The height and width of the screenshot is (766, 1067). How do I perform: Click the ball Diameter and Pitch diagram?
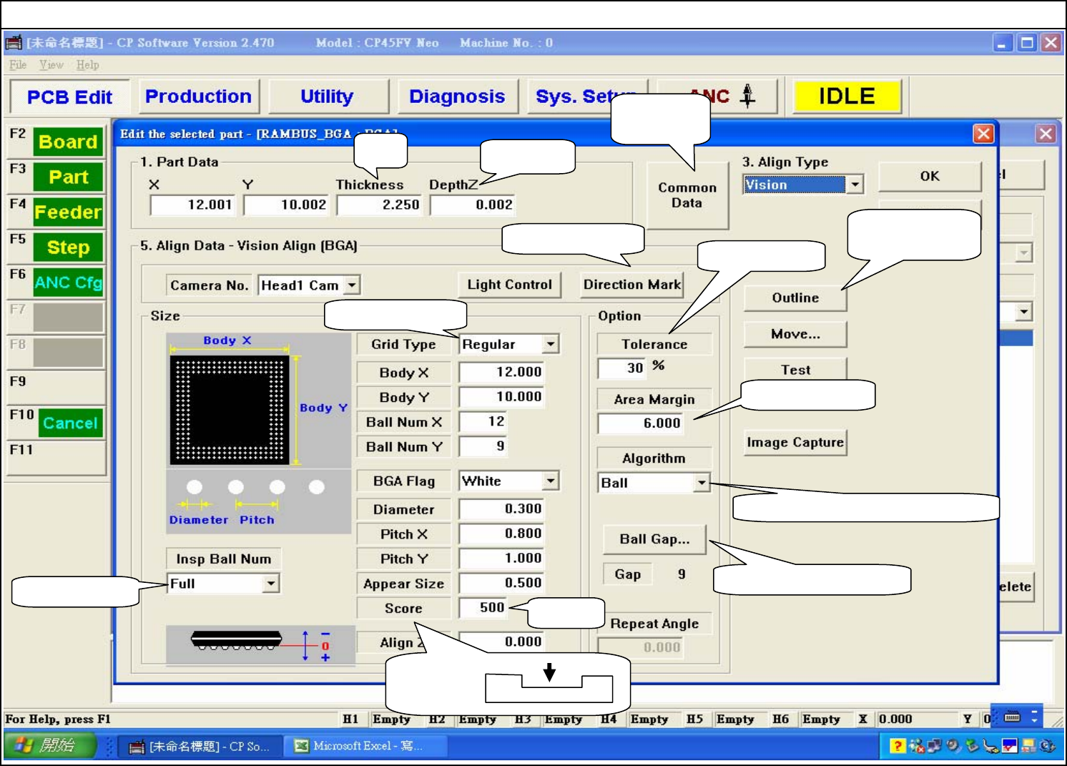258,501
